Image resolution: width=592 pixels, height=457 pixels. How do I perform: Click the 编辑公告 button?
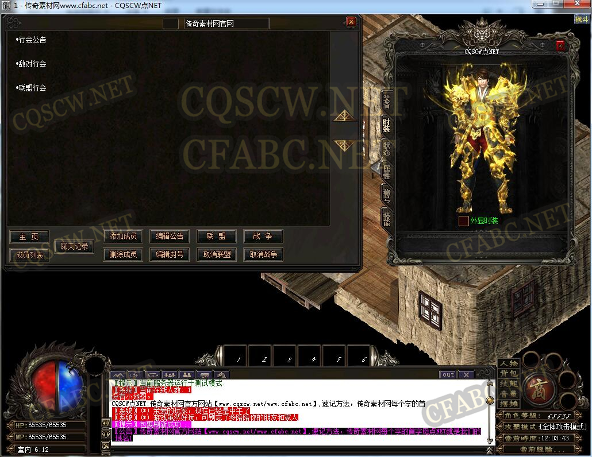point(170,236)
